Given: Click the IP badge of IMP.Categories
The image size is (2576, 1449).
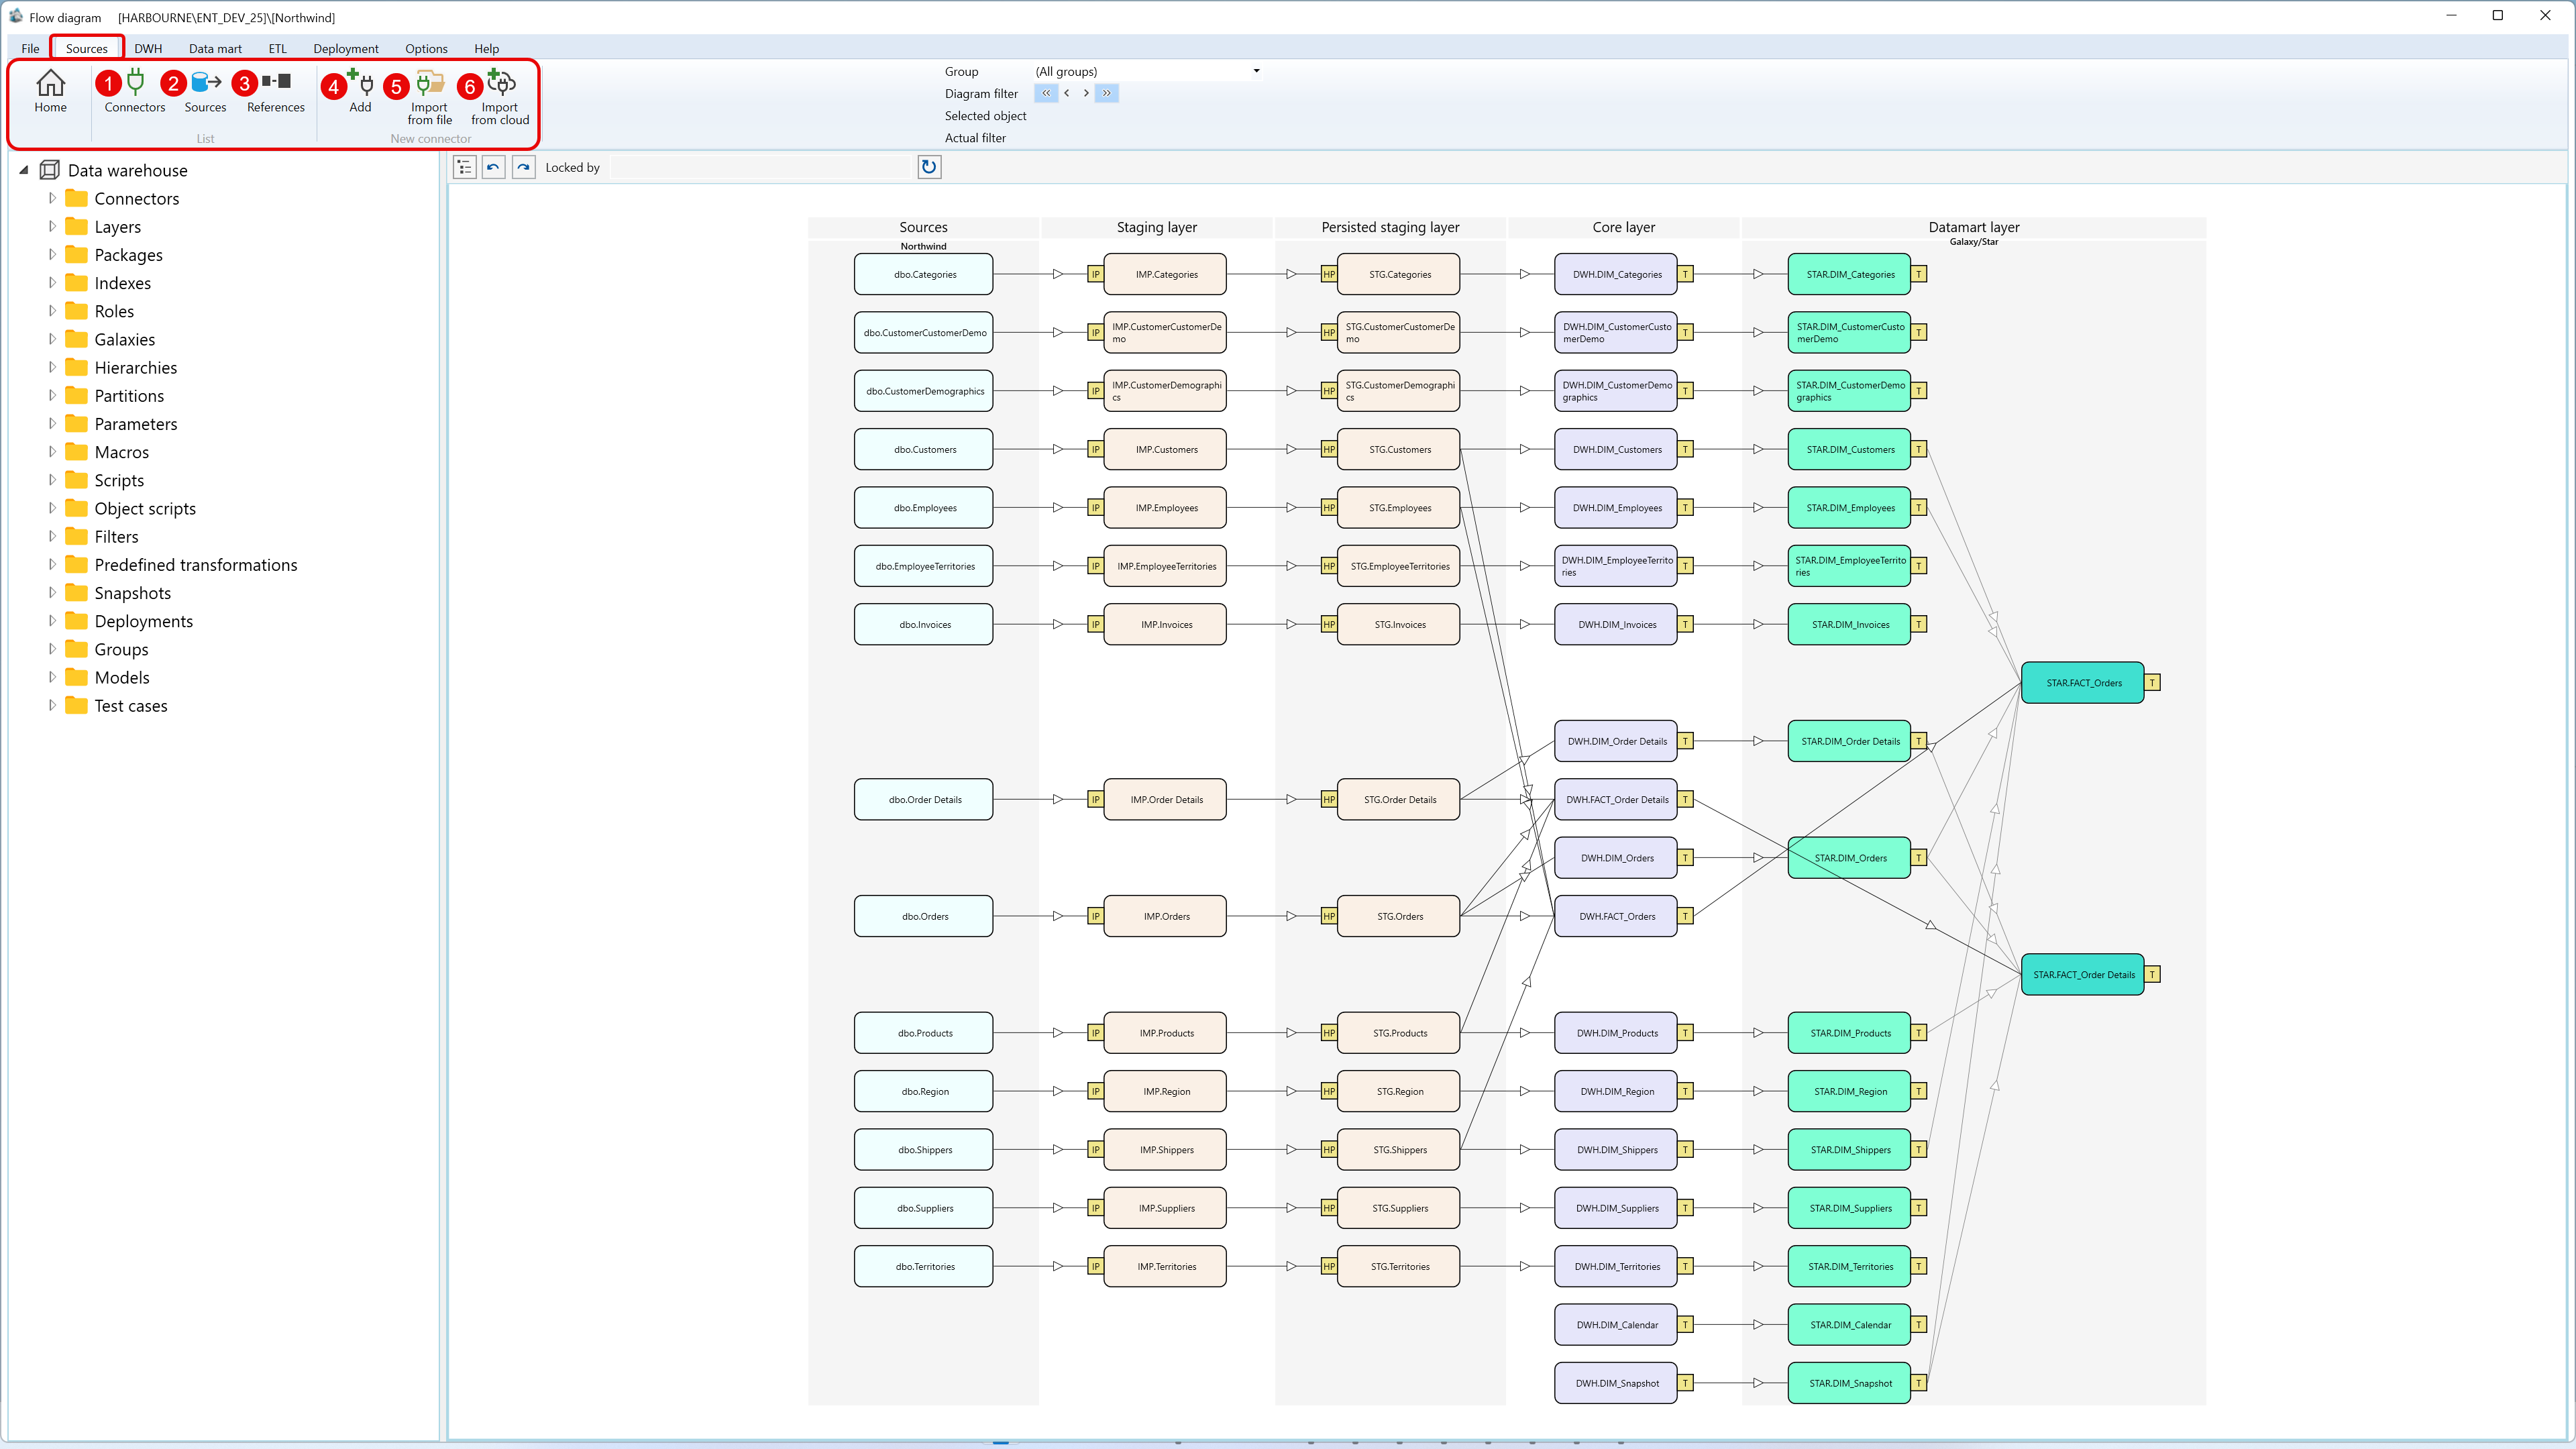Looking at the screenshot, I should (1095, 274).
